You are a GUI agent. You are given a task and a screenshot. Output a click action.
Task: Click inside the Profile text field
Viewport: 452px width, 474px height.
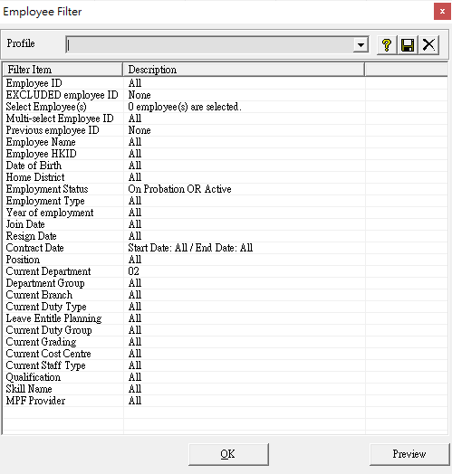point(209,45)
